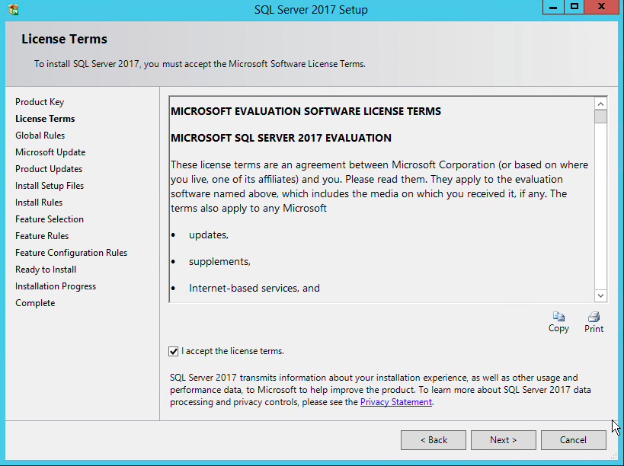Select the Ready to Install step
This screenshot has width=624, height=466.
pos(46,270)
